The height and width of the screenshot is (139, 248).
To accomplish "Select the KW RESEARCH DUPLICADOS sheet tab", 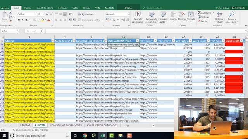I will point(102,125).
